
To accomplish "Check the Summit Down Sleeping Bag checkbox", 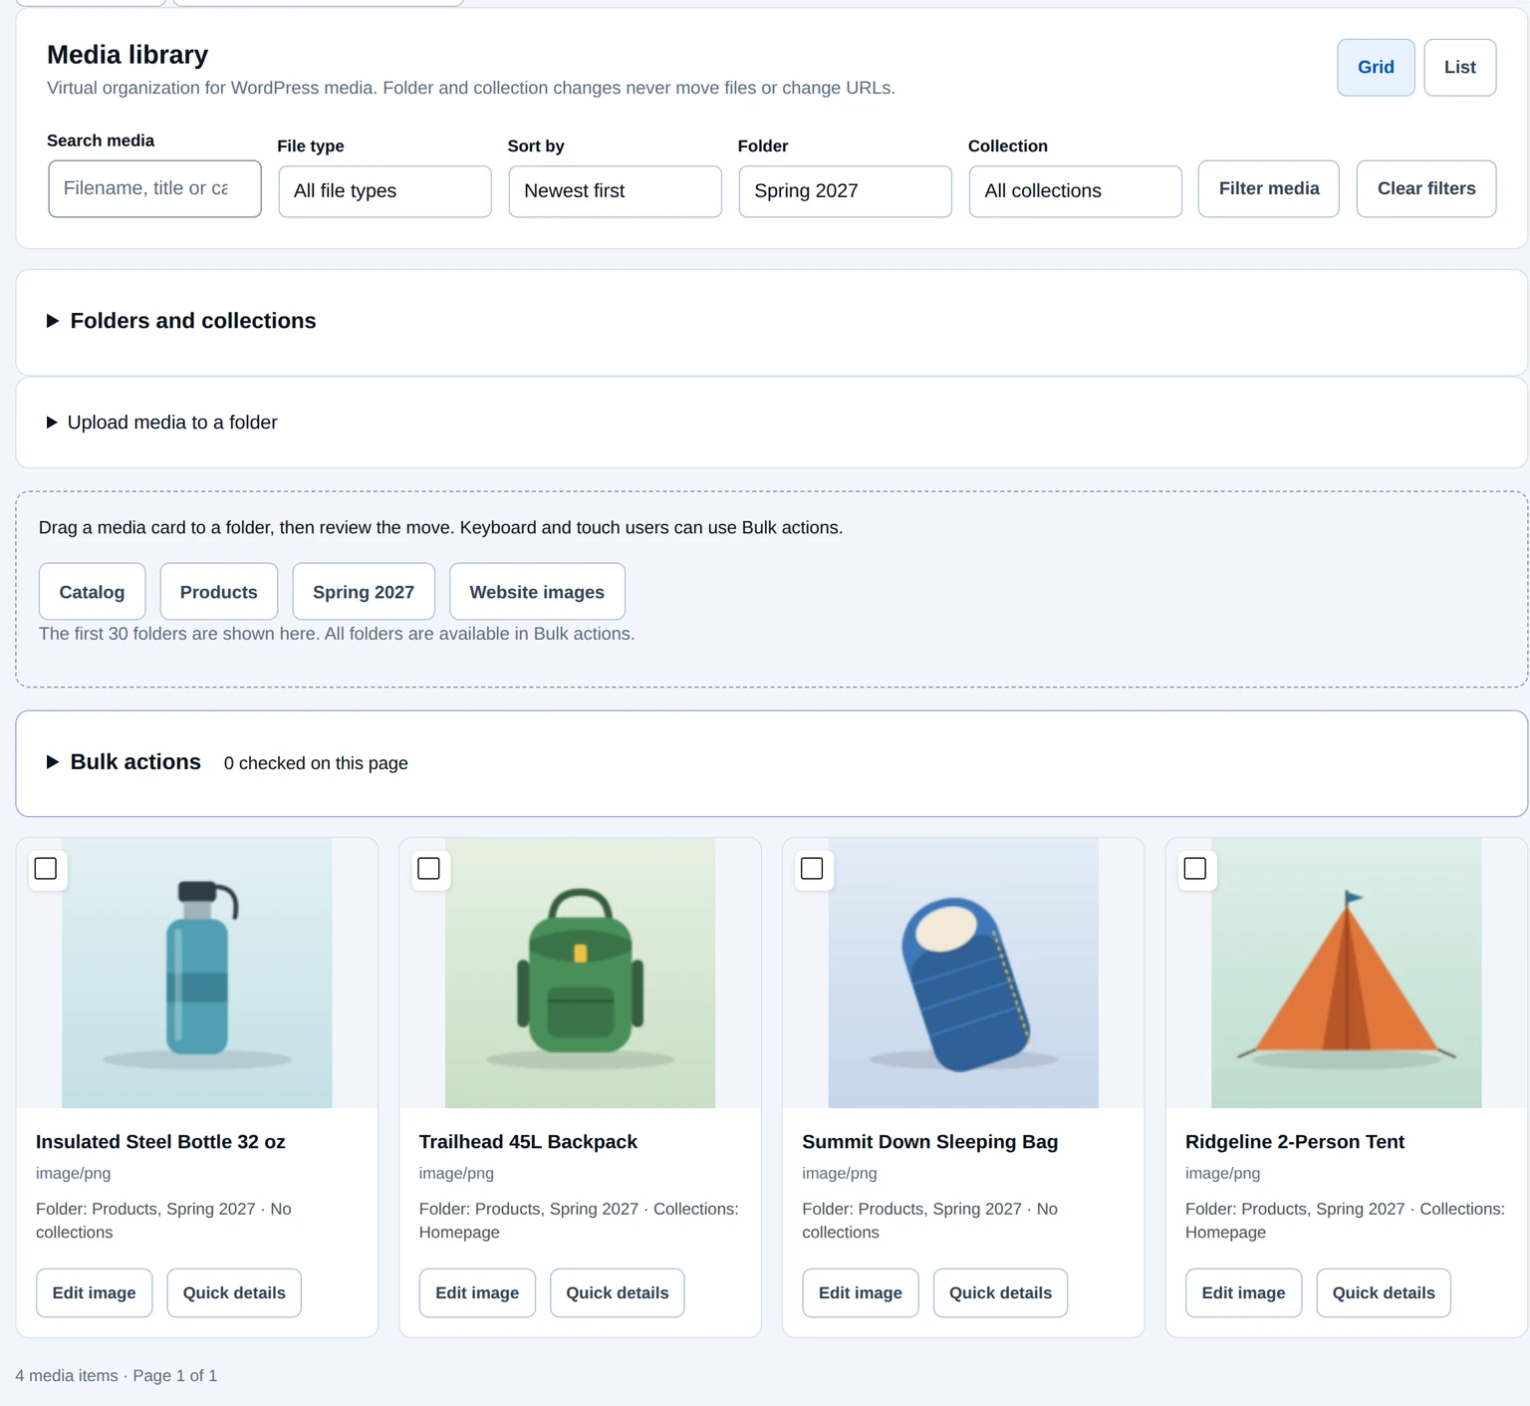I will [x=812, y=869].
